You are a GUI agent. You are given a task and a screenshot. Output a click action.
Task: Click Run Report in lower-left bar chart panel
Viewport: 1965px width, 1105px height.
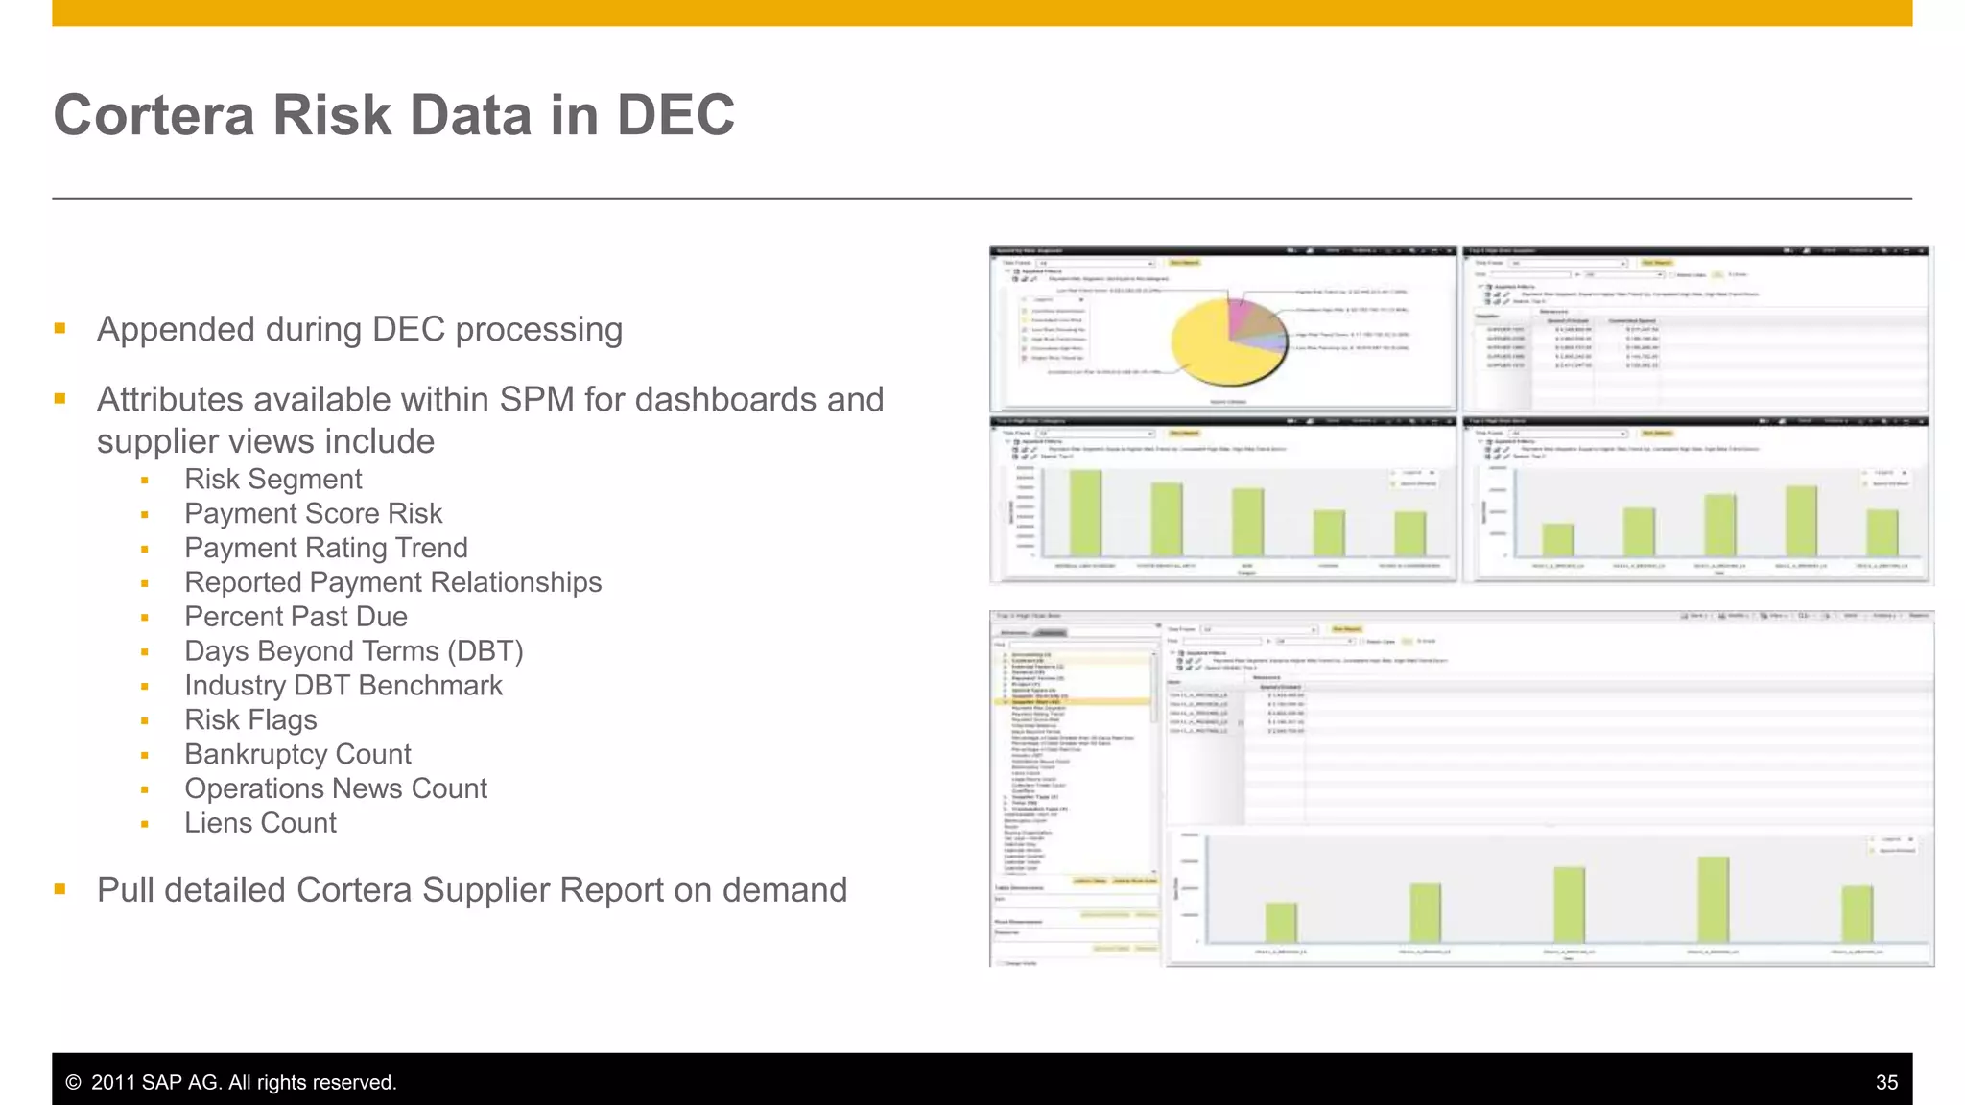click(1185, 433)
